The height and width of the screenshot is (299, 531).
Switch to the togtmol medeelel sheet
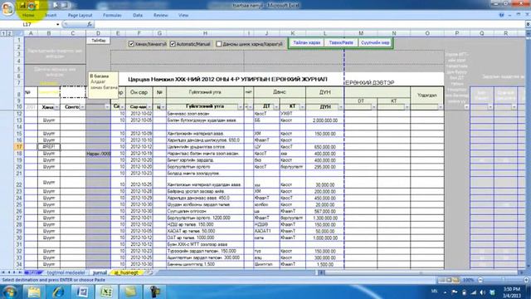66,272
